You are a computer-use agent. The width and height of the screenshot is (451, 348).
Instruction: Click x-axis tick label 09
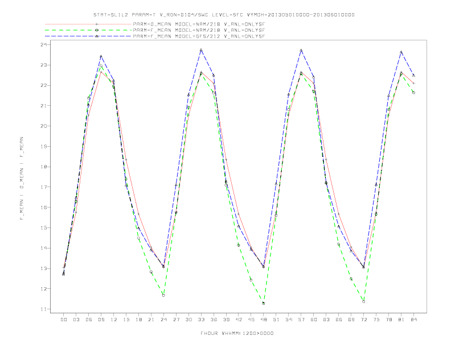pyautogui.click(x=101, y=320)
